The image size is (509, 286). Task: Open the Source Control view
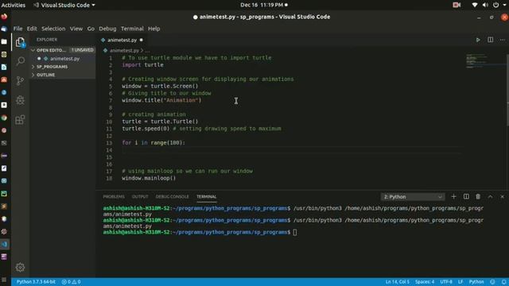tap(20, 80)
